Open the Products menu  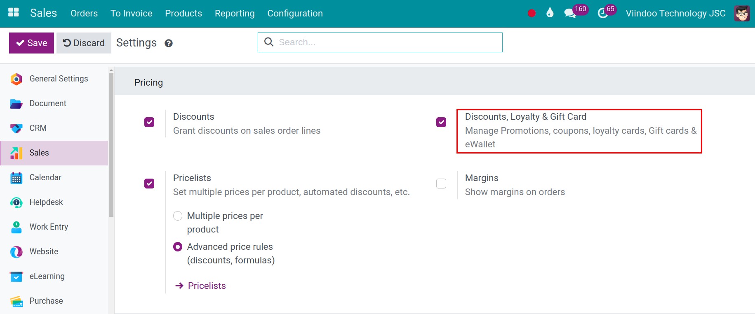click(183, 13)
